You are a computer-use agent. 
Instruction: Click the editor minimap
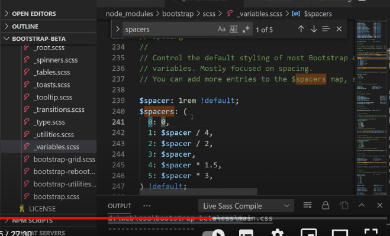pos(371,107)
